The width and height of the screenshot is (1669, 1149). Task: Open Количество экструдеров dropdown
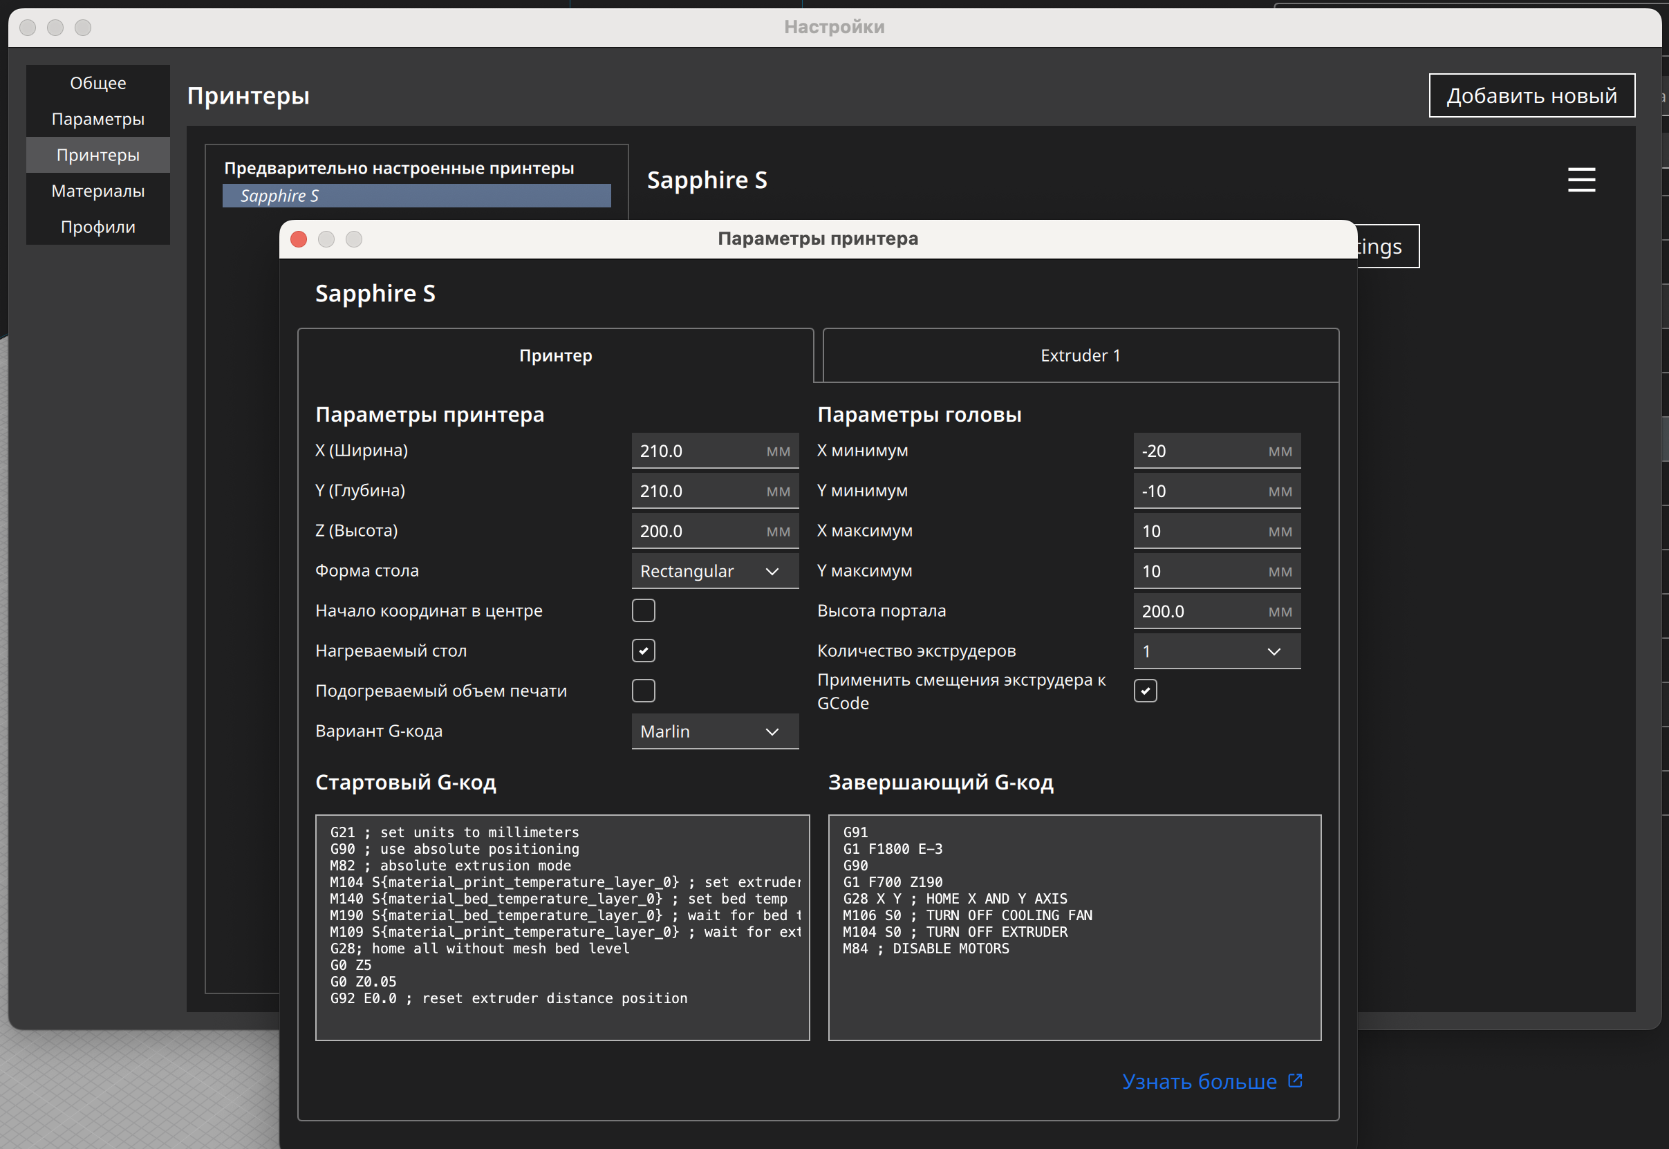click(x=1216, y=651)
